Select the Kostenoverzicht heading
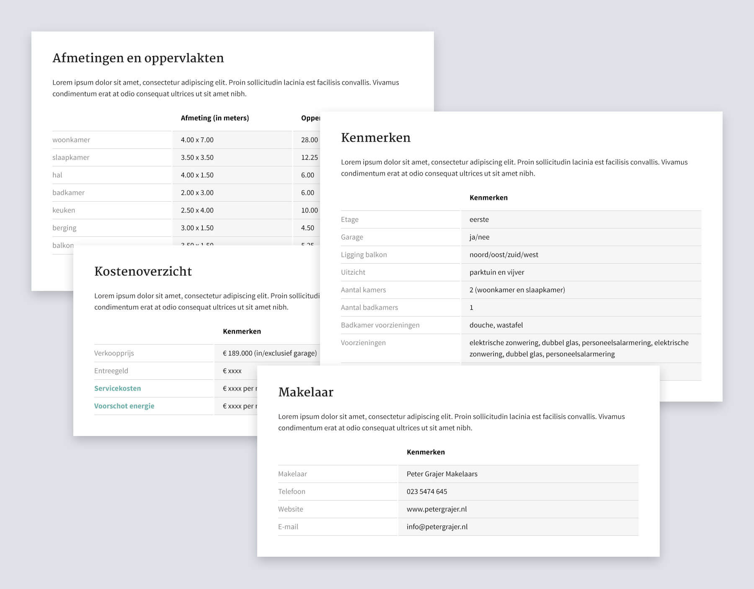The image size is (754, 589). (143, 272)
